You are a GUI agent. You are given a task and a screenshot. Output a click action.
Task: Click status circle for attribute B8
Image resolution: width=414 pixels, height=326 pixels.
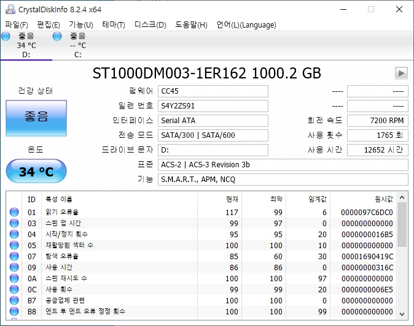14,312
